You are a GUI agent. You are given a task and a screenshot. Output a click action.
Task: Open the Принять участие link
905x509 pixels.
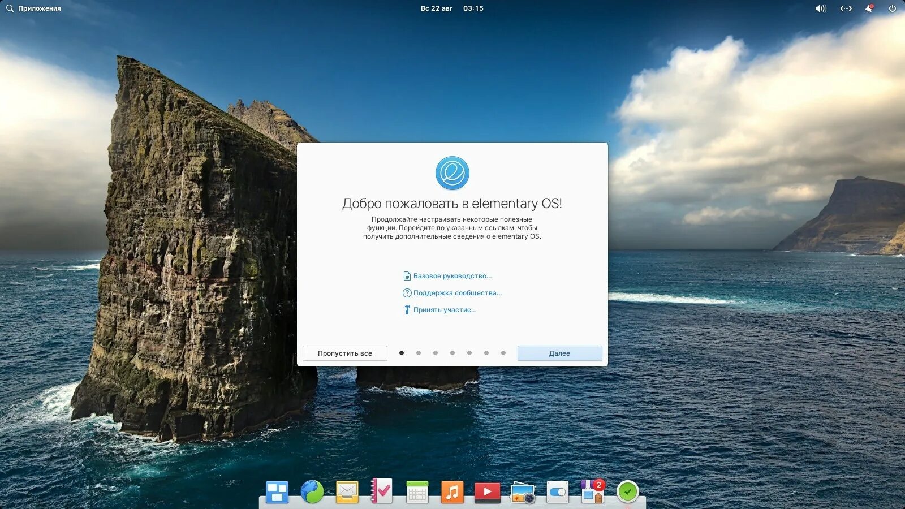tap(439, 310)
